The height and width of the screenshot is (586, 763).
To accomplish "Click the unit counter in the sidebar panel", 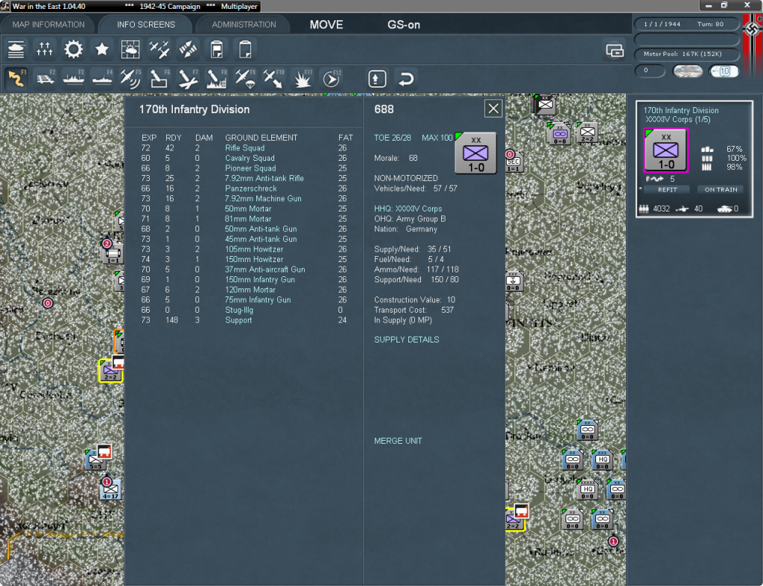I will [665, 150].
